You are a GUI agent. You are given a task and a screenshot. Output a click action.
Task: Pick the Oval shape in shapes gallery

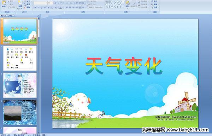pos(120,1)
